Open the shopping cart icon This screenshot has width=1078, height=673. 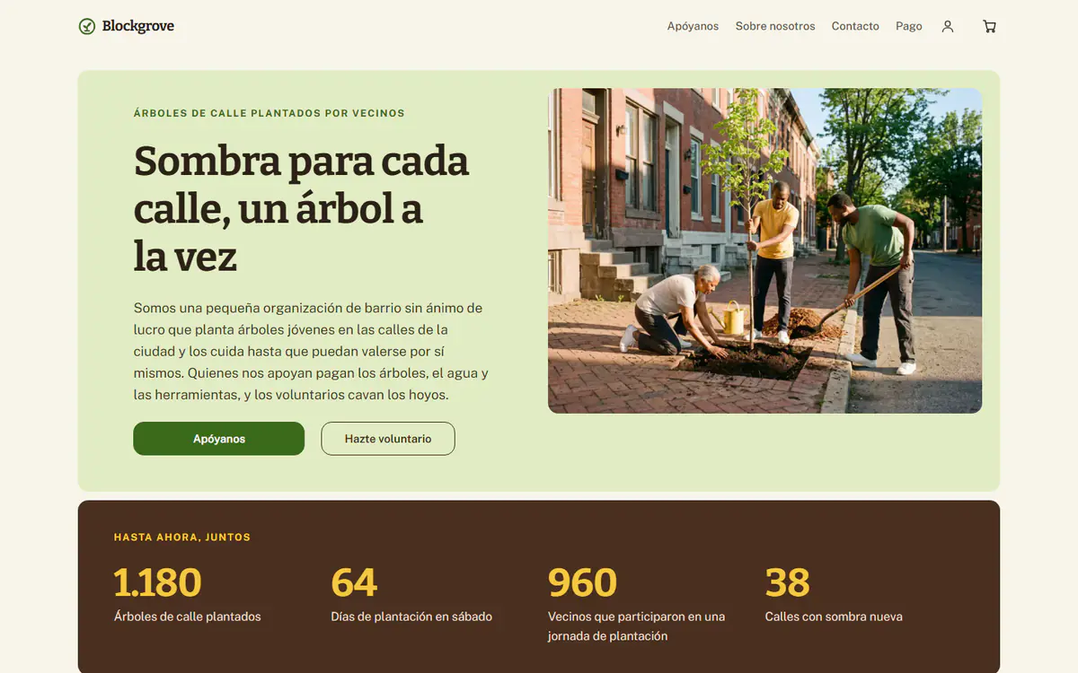[989, 26]
